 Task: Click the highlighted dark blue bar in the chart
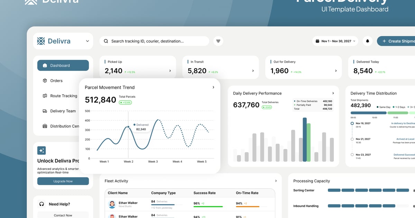tap(305, 139)
